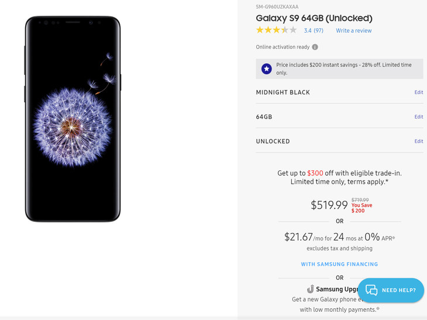427x320 pixels.
Task: Click the MIDNIGHT BLACK option row
Action: 339,92
